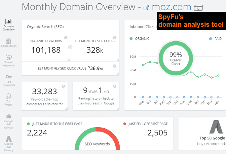Select May organic data point on chart

point(143,65)
